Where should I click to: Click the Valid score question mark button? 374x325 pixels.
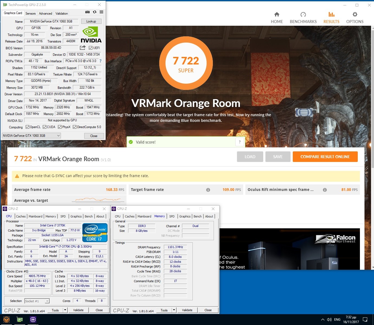240,142
